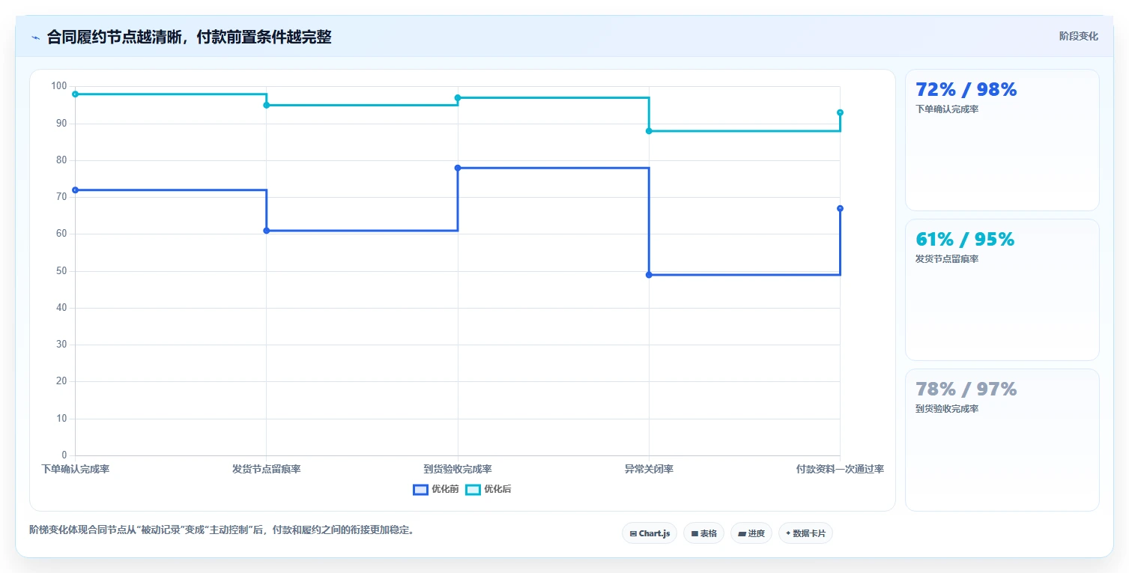Click the y-axis value 50
The width and height of the screenshot is (1129, 573).
coord(61,271)
